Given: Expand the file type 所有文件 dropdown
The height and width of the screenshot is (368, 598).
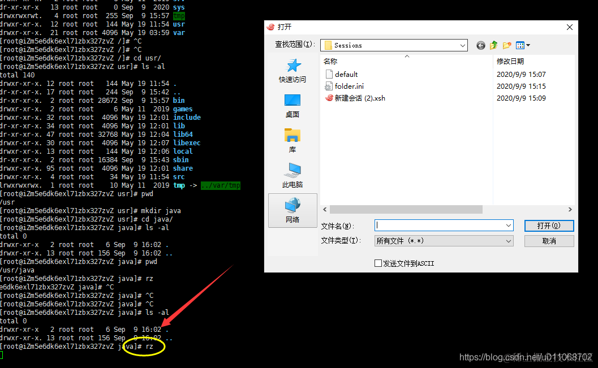Looking at the screenshot, I should [x=444, y=241].
